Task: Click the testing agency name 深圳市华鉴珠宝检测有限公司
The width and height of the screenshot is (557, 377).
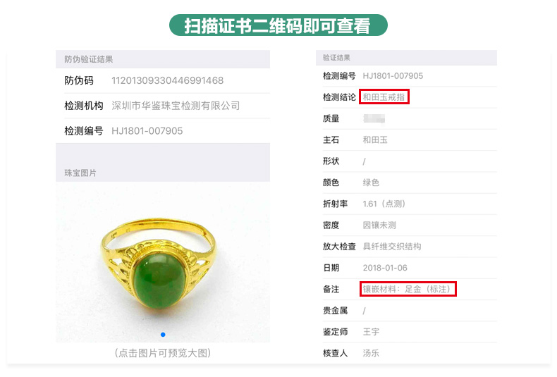Action: 176,106
